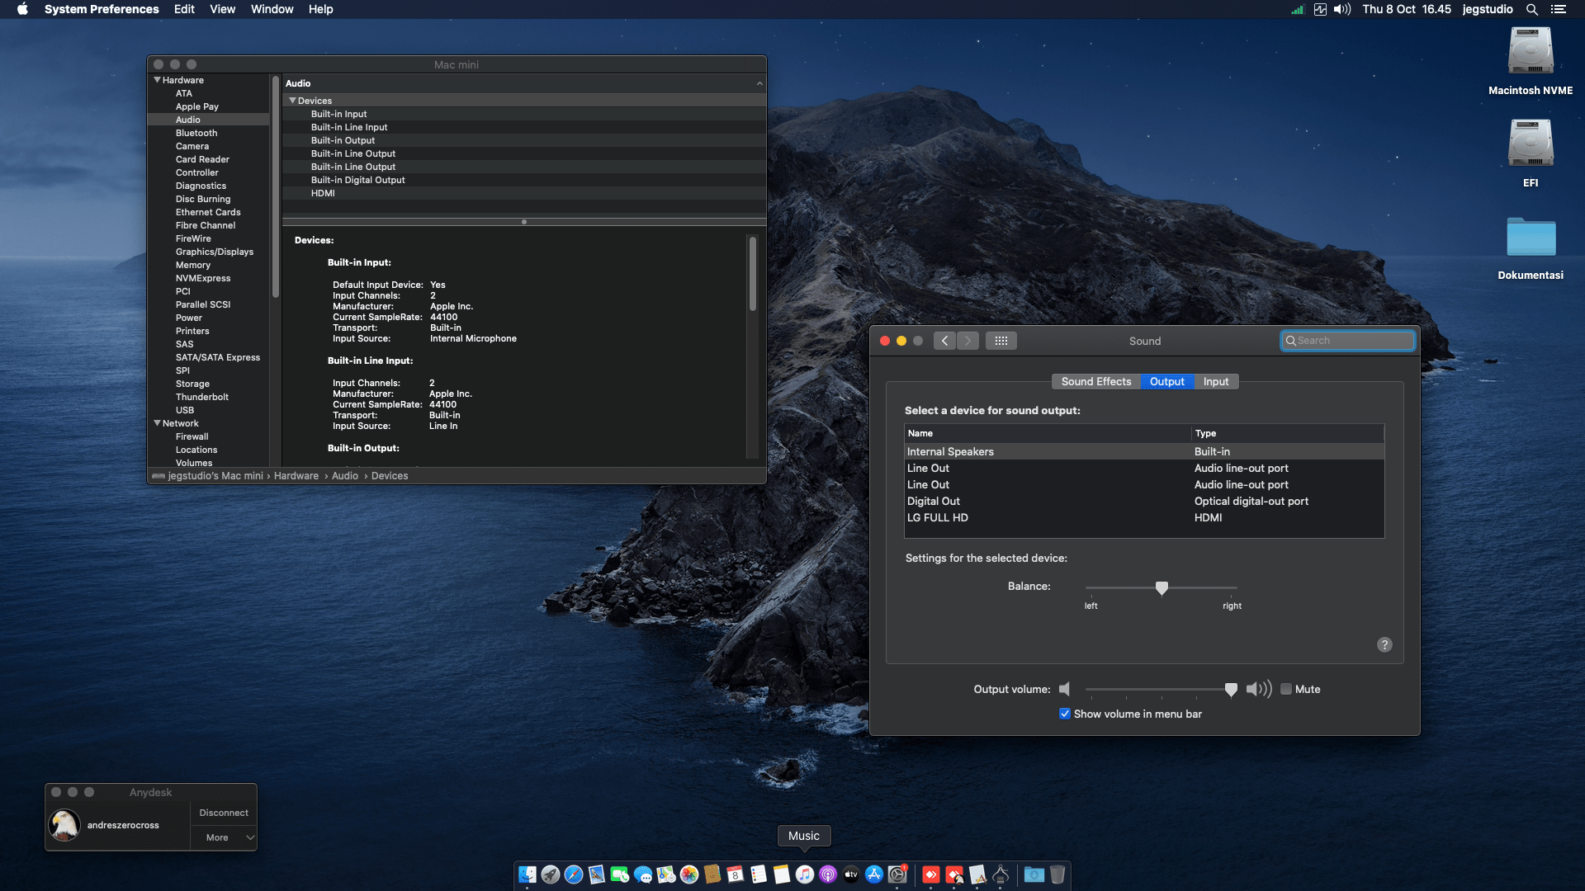Select Bluetooth in hardware sidebar
The image size is (1585, 891).
pos(196,133)
